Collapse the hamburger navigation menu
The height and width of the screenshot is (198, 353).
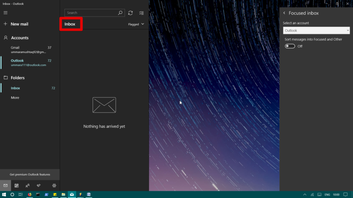(x=5, y=13)
